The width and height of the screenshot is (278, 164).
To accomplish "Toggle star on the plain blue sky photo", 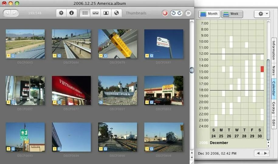I will pyautogui.click(x=55, y=149).
